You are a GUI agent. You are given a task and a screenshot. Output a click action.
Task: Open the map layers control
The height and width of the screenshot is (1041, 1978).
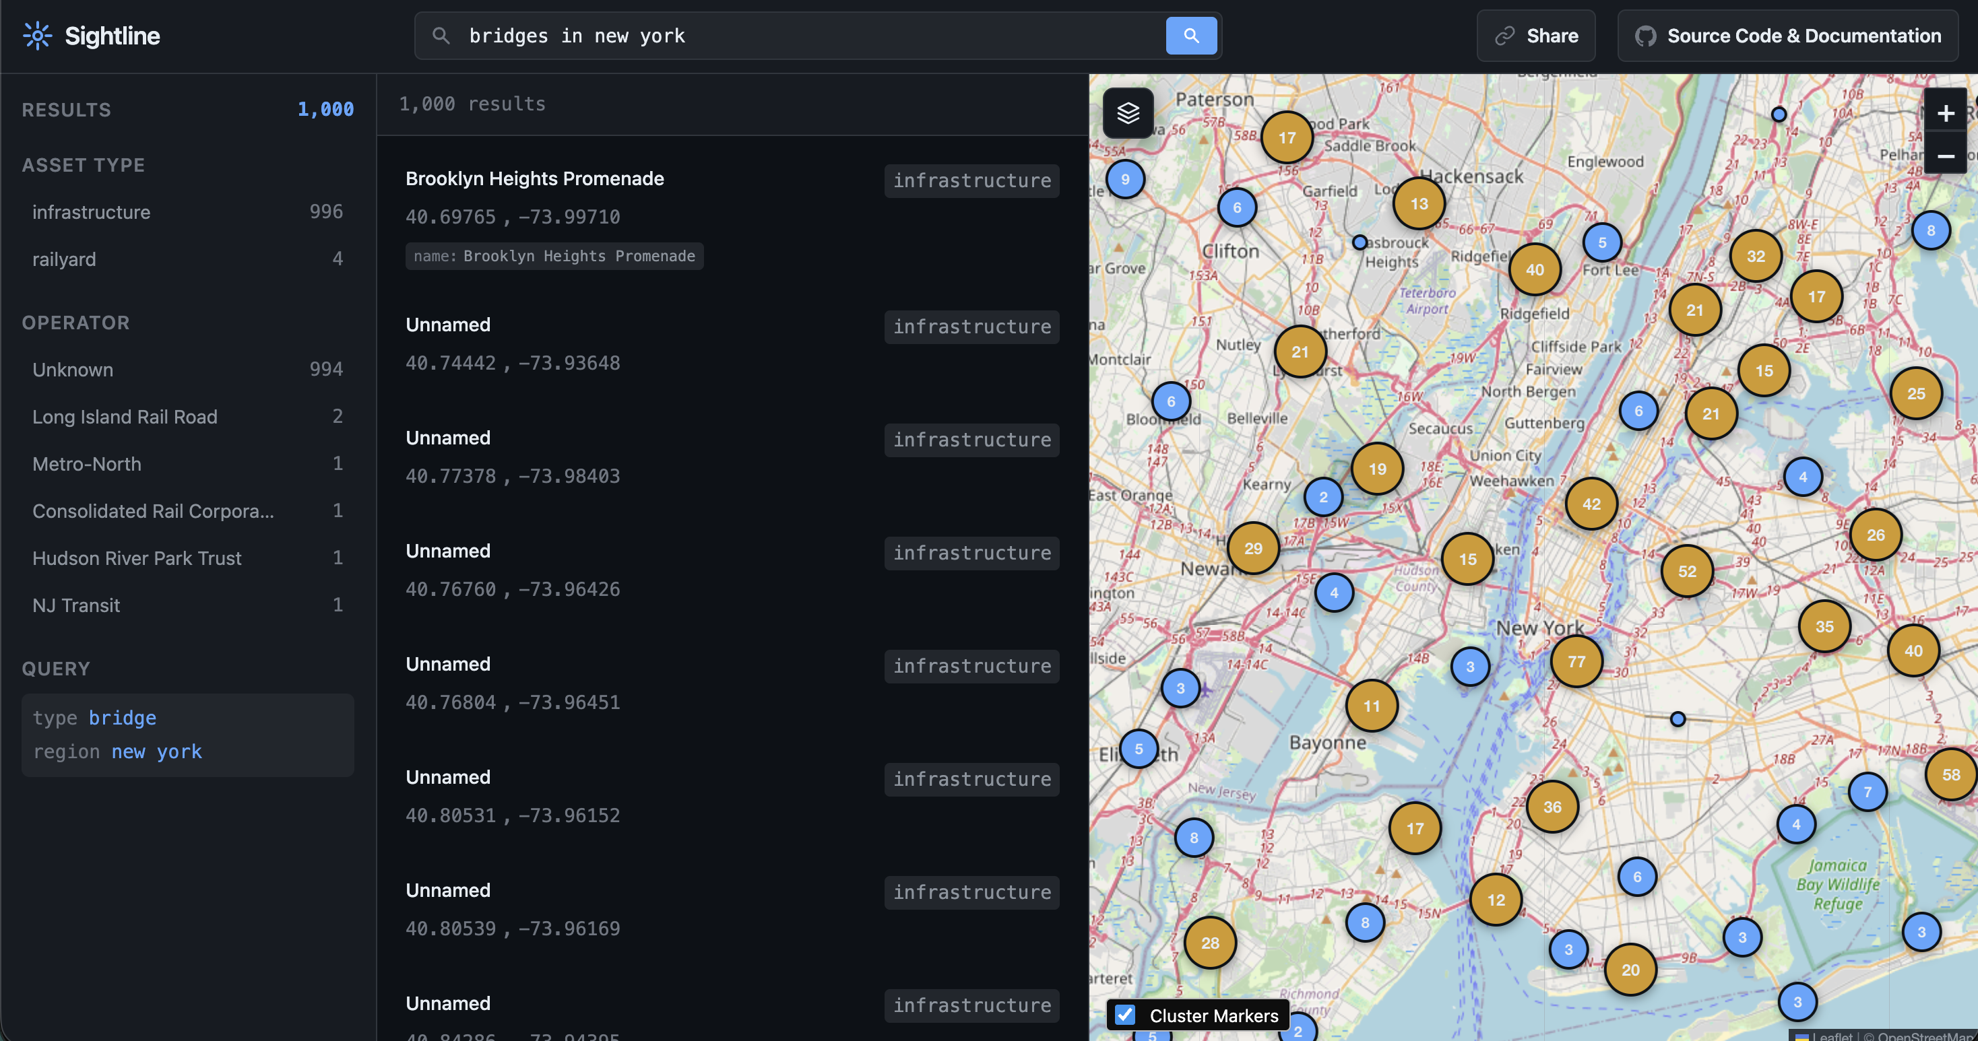1127,113
